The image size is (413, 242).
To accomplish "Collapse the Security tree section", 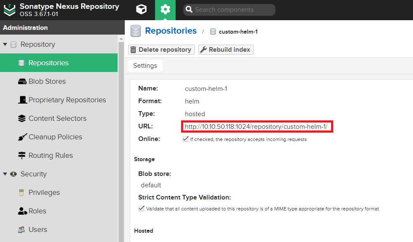I will (5, 174).
